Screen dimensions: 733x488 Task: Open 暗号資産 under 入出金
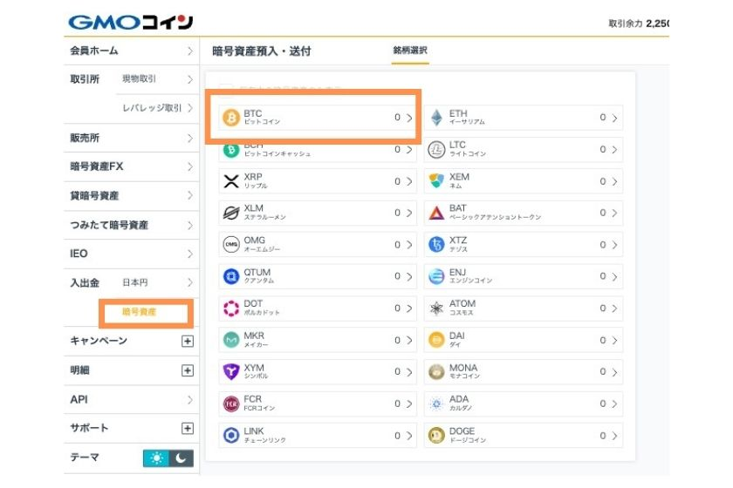click(x=140, y=312)
